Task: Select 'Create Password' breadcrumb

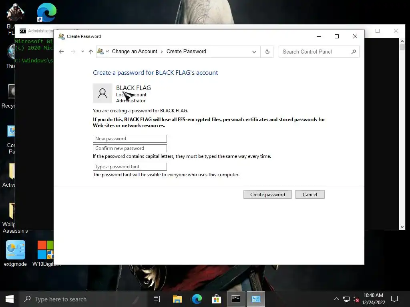Action: 186,52
